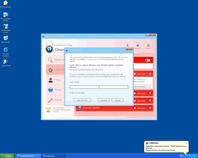Image resolution: width=198 pixels, height=158 pixels.
Task: Switch to Essential Cleaner taskbar item
Action: pos(28,156)
